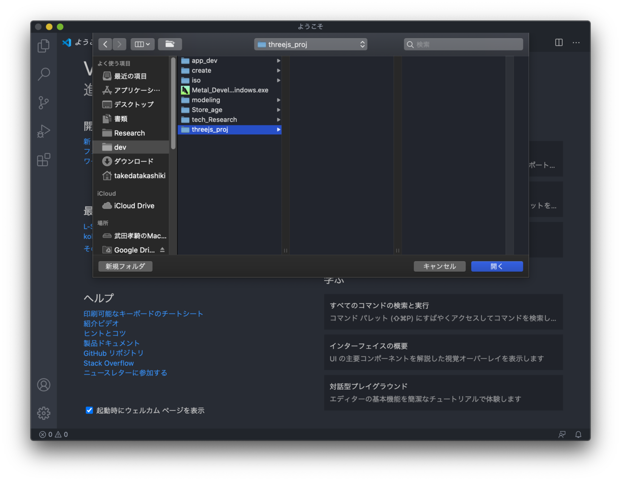This screenshot has width=621, height=481.
Task: Open 製品ドキュメント link
Action: pos(112,343)
